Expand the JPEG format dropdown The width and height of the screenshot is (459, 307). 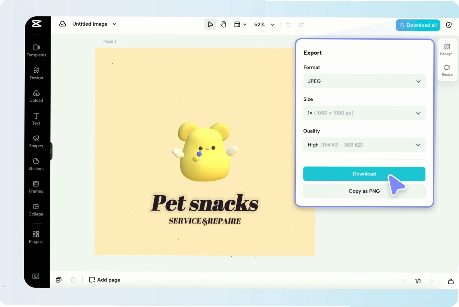coord(364,81)
